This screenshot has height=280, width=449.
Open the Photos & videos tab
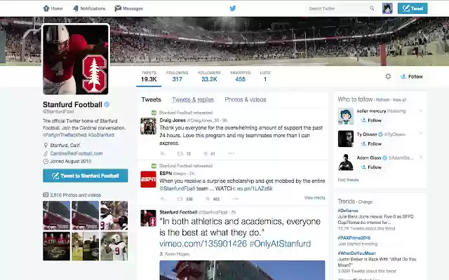(x=245, y=99)
